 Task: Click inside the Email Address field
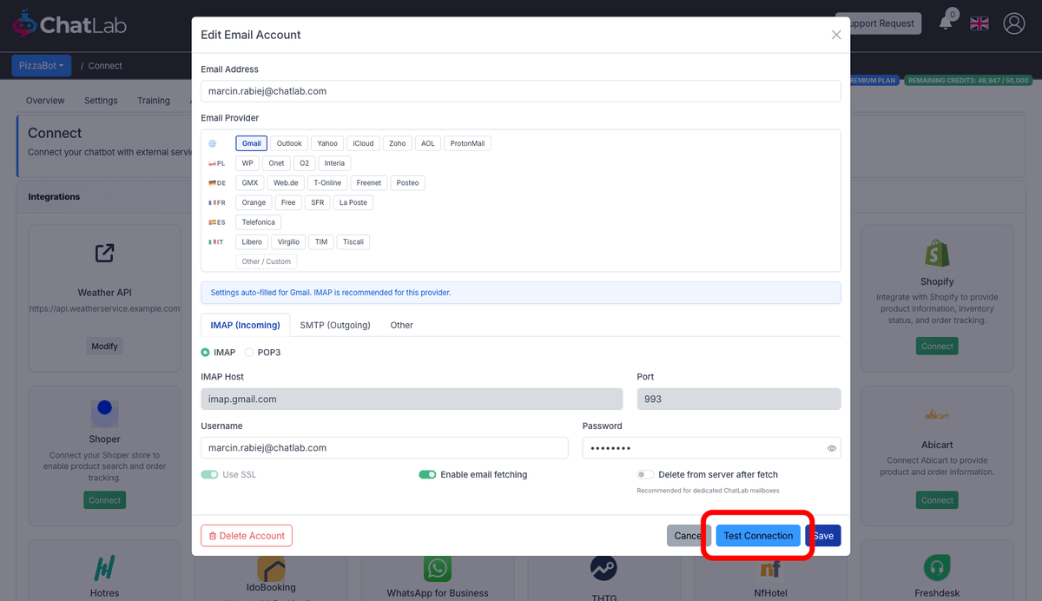519,90
